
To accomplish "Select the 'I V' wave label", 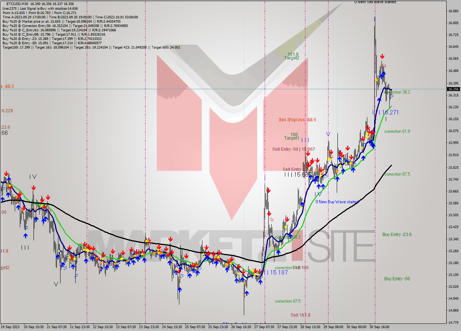I will (x=33, y=177).
